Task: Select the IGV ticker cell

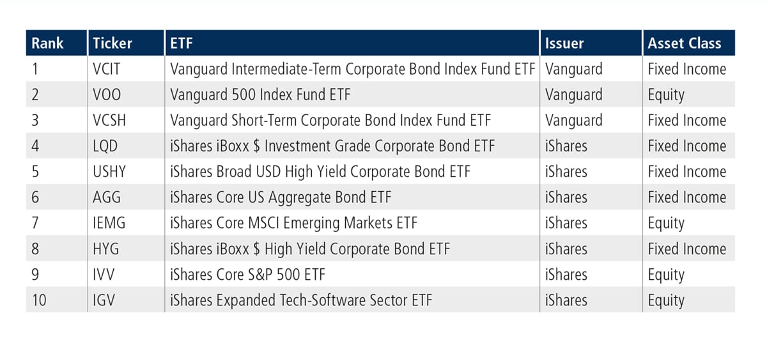Action: pyautogui.click(x=125, y=300)
